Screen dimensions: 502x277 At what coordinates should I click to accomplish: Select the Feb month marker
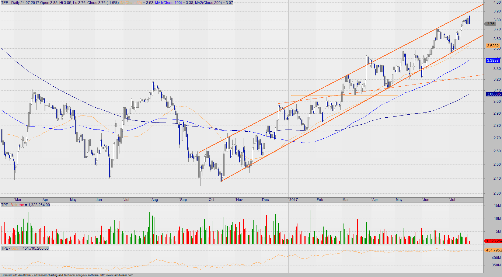(320, 200)
